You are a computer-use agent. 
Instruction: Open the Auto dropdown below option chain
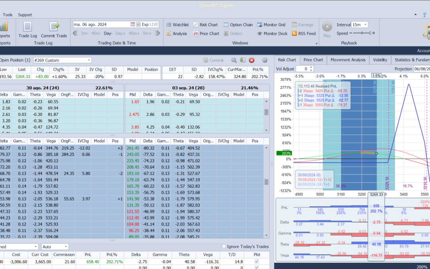click(x=66, y=247)
